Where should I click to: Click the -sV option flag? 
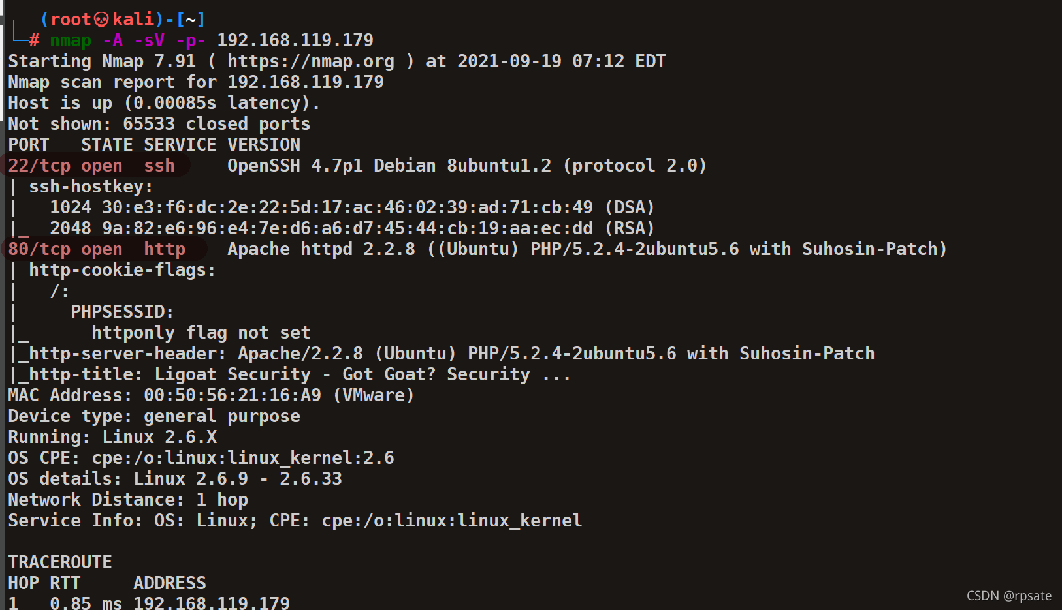150,40
